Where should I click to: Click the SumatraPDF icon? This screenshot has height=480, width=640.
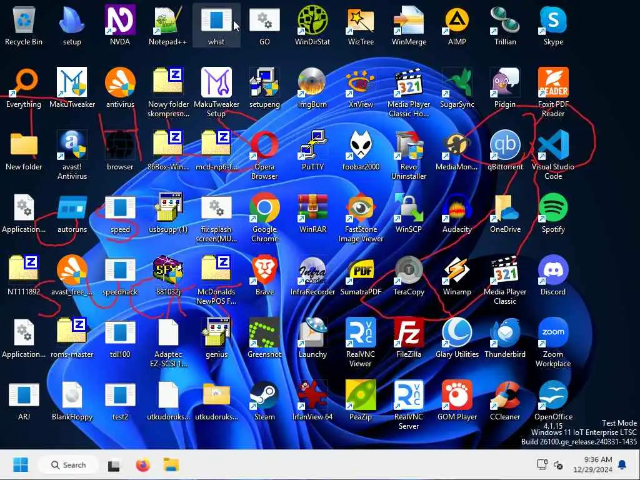point(361,270)
